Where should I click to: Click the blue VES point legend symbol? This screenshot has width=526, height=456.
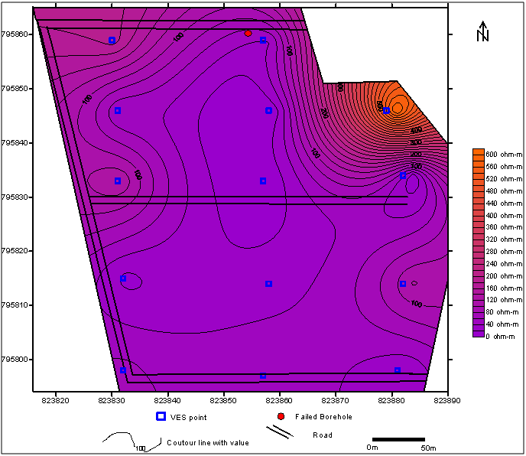[x=161, y=417]
